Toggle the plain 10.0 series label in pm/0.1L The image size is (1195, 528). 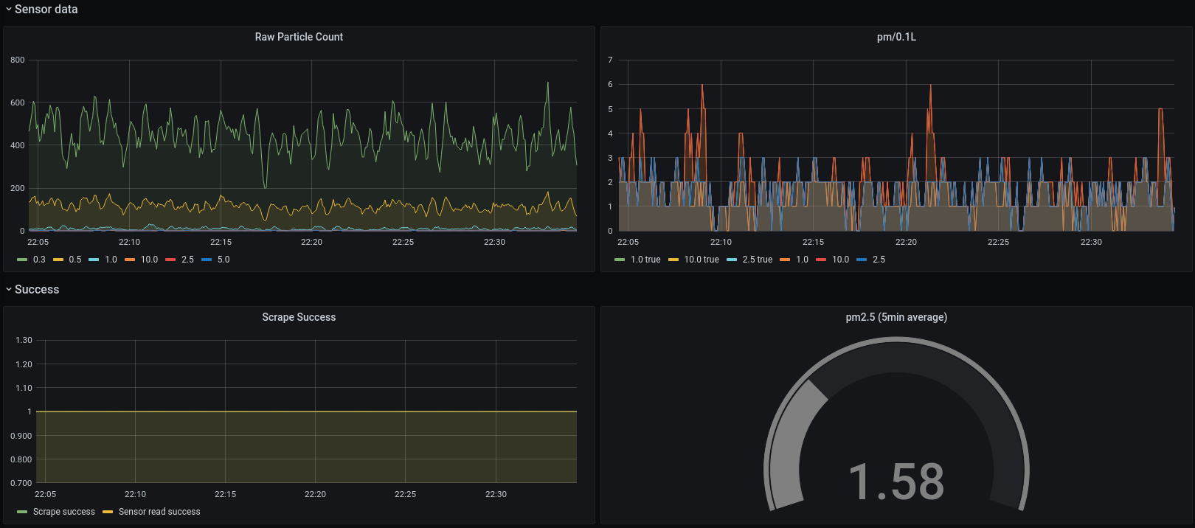click(x=840, y=260)
